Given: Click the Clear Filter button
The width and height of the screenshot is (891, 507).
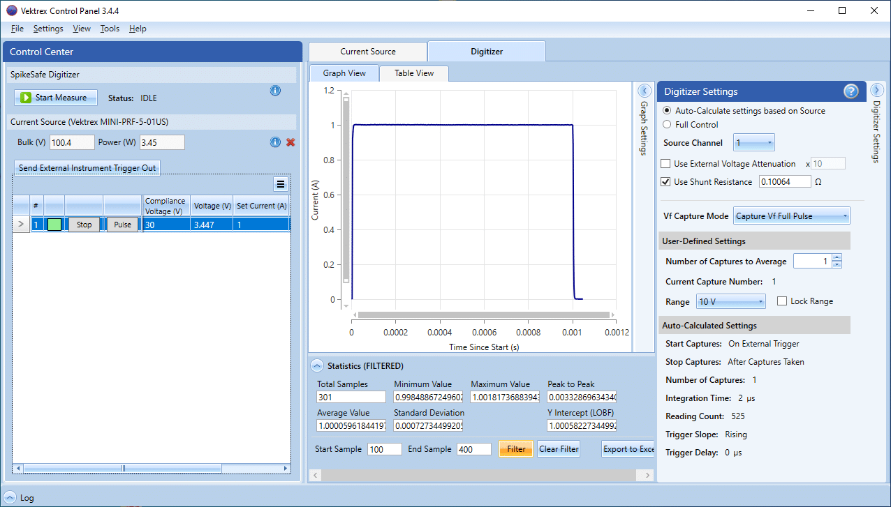Looking at the screenshot, I should coord(558,448).
